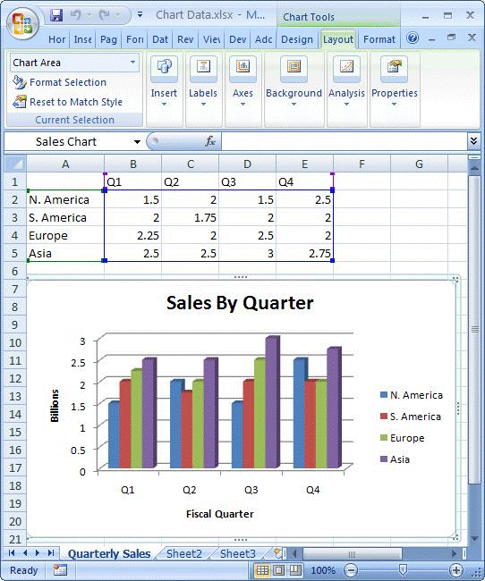
Task: Click the Labels group icon
Action: click(x=203, y=67)
